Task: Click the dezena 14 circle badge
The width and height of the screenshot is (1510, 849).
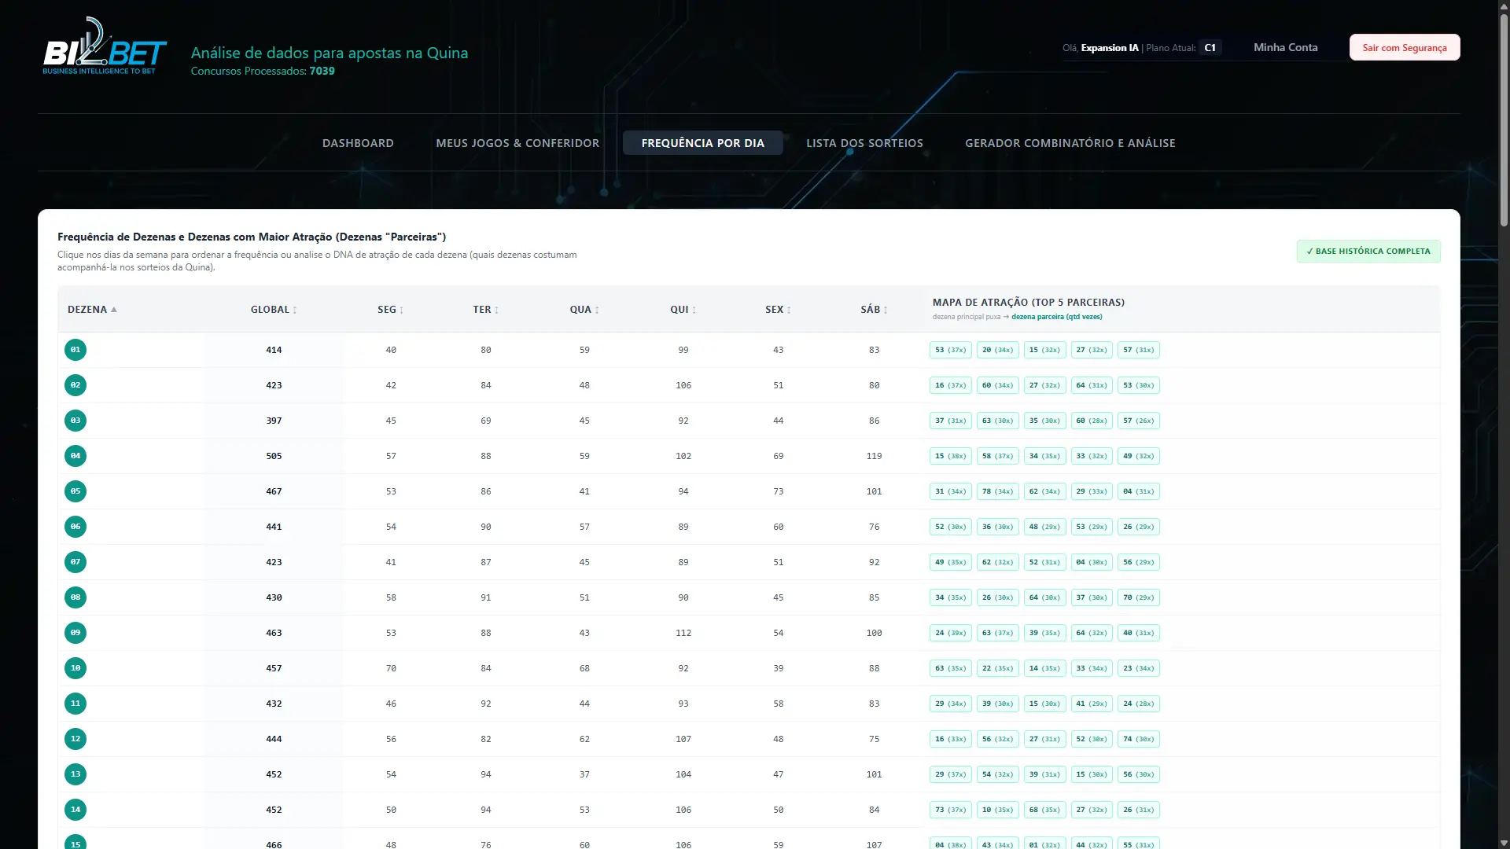Action: point(75,810)
